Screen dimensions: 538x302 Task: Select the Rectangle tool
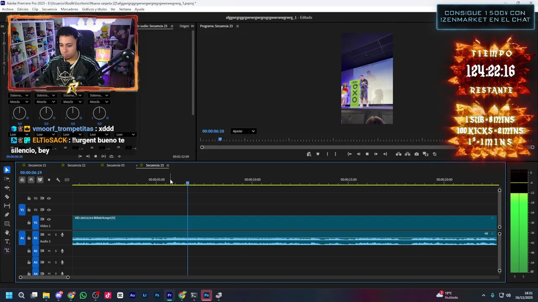[x=7, y=224]
